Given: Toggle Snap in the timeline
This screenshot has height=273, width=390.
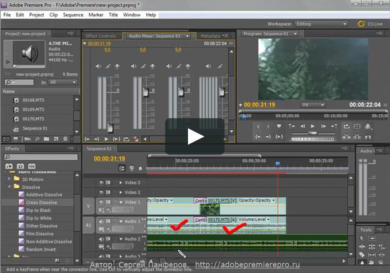Looking at the screenshot, I should [x=122, y=168].
